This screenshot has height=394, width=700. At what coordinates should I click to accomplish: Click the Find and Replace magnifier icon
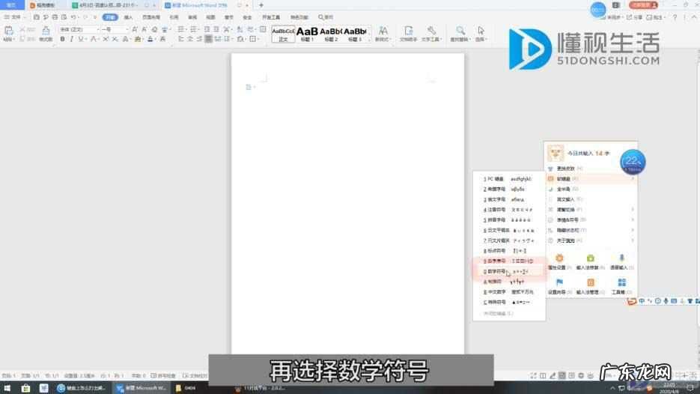[460, 31]
